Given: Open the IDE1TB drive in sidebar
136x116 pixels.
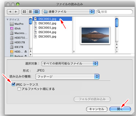Looking at the screenshot, I should coord(17,47).
